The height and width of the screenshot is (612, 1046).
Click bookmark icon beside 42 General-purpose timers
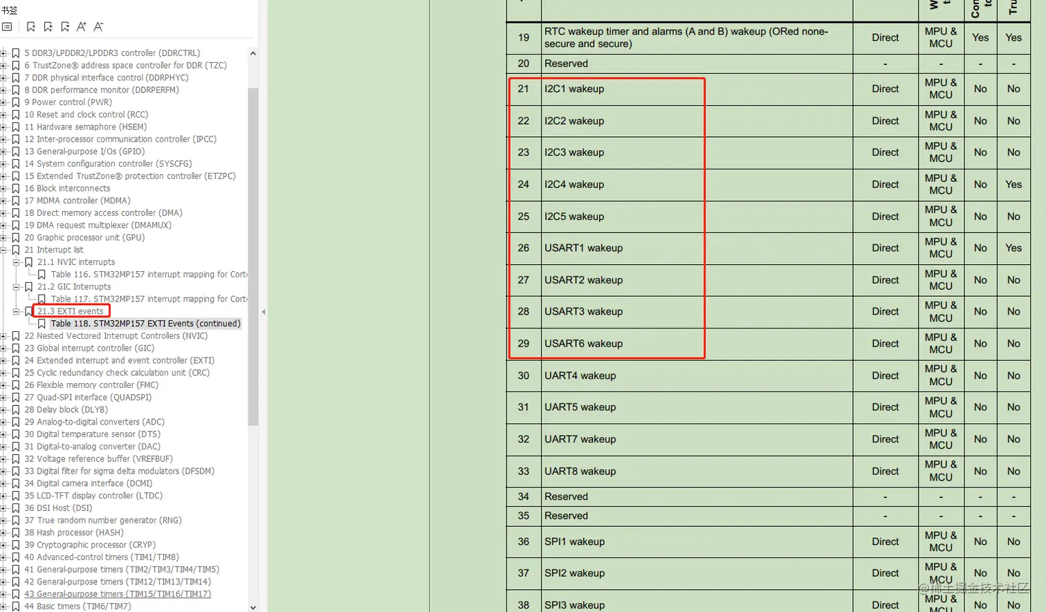[x=15, y=582]
